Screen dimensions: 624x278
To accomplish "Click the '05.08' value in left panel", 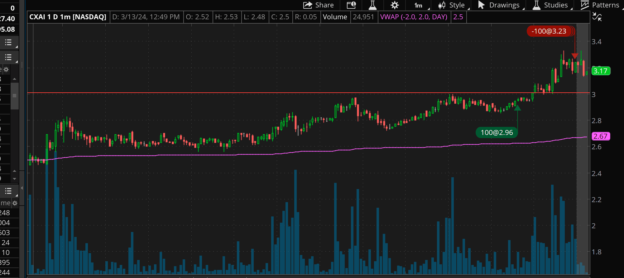I will click(x=7, y=29).
